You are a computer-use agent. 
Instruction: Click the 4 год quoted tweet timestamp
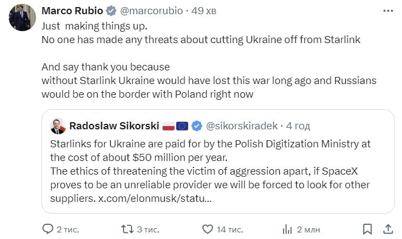coord(298,126)
